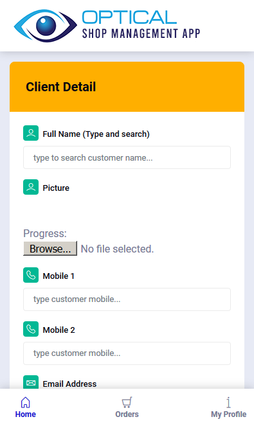Click the Orders shopping cart icon

tap(127, 402)
